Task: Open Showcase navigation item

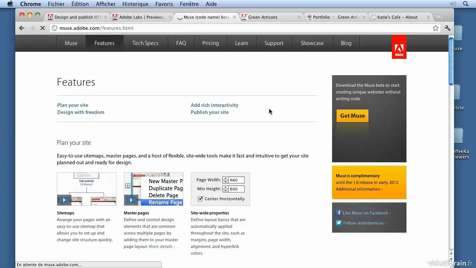Action: click(312, 43)
